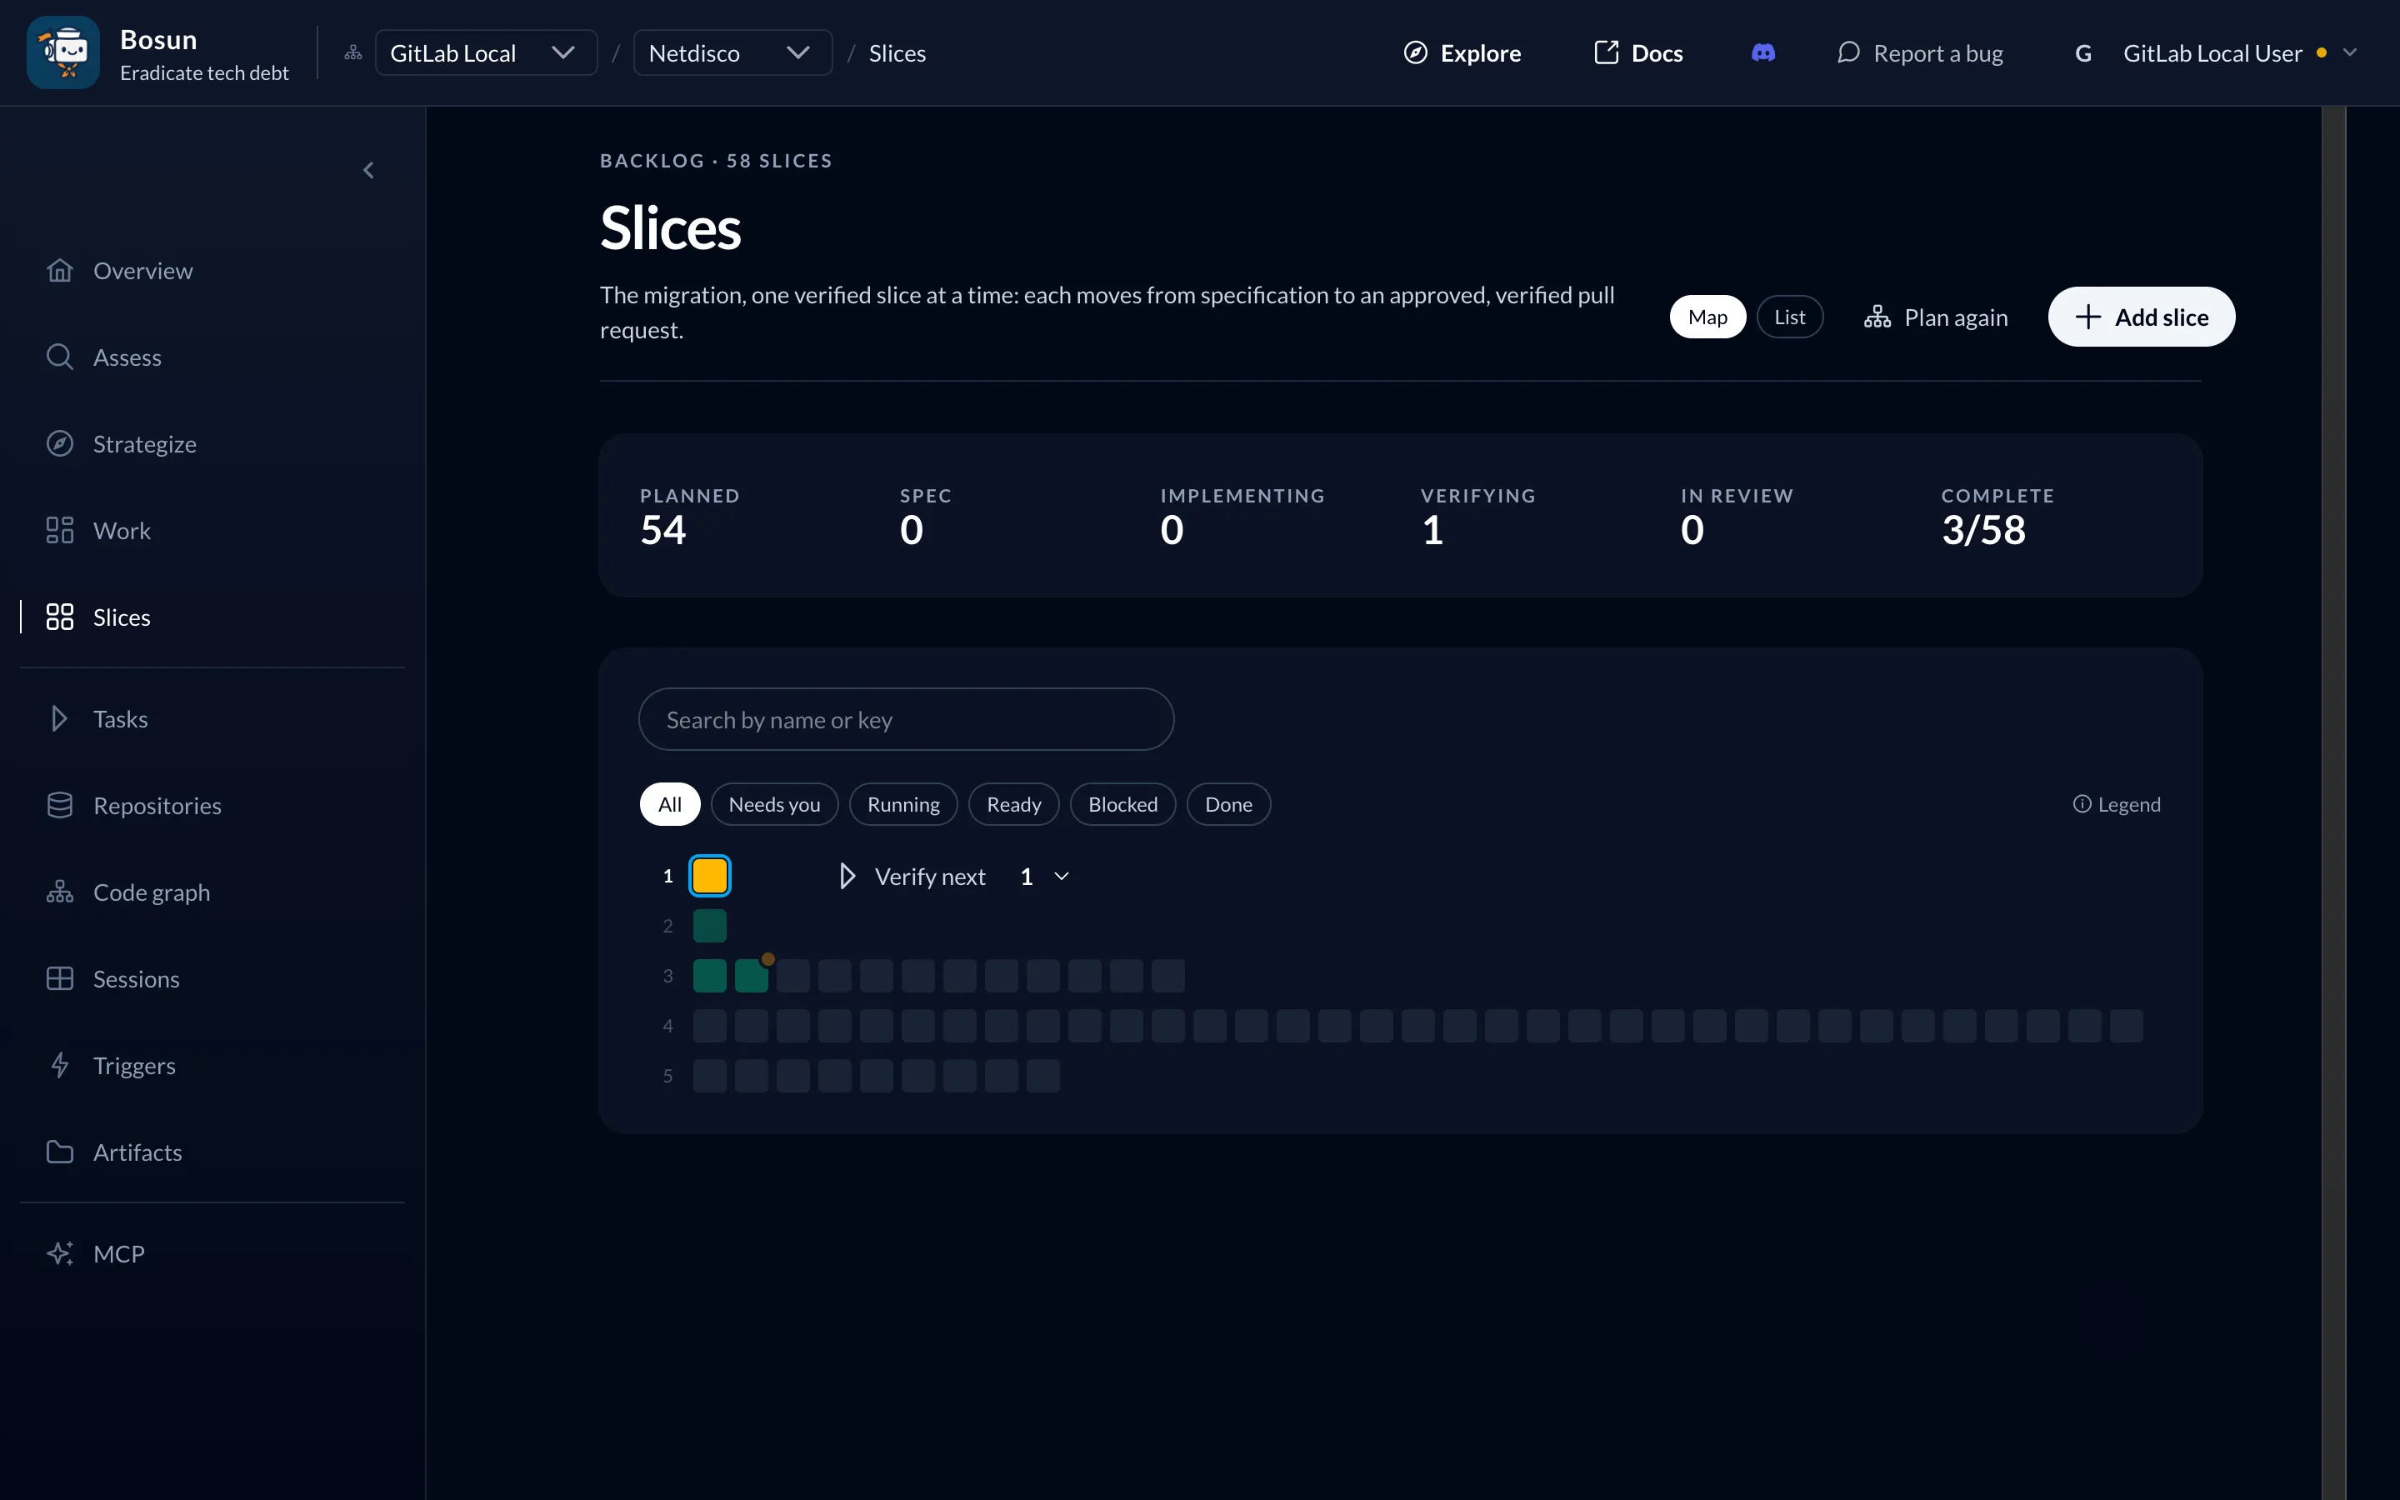Click the vertical page scrollbar
2400x1500 pixels.
pos(2333,802)
